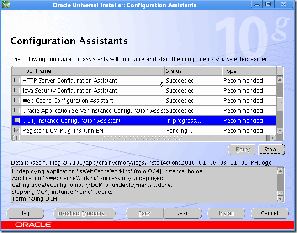The width and height of the screenshot is (297, 233).
Task: Sort by the Tool Name column header
Action: coord(93,71)
